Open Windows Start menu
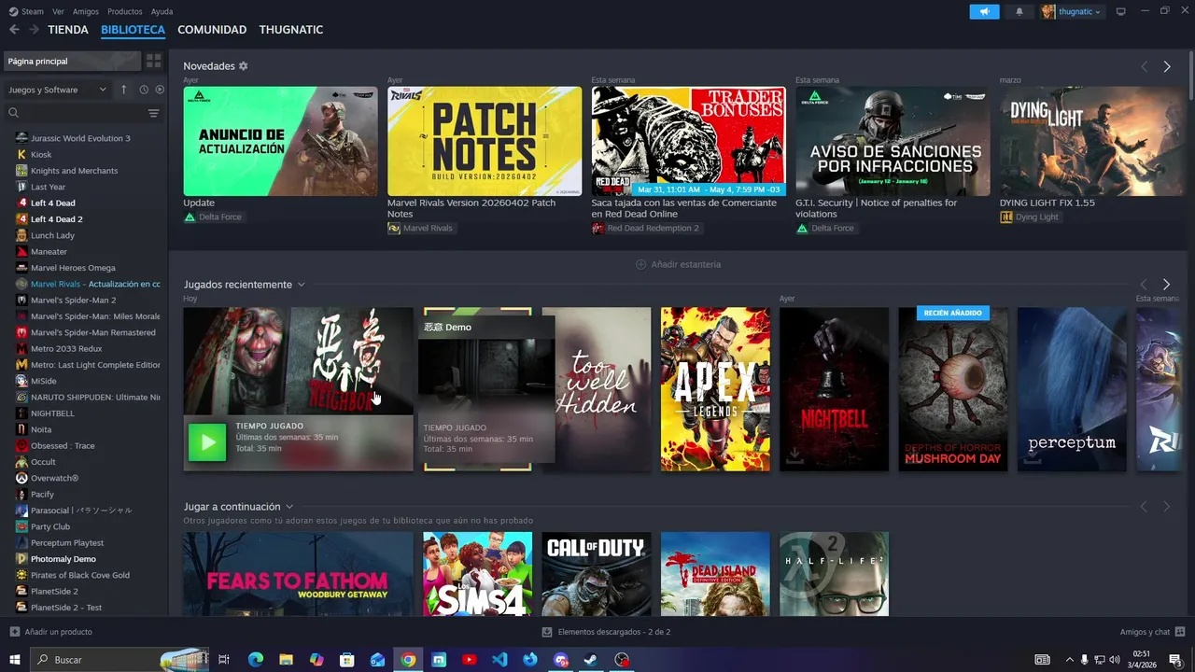Viewport: 1195px width, 672px height. pos(15,660)
